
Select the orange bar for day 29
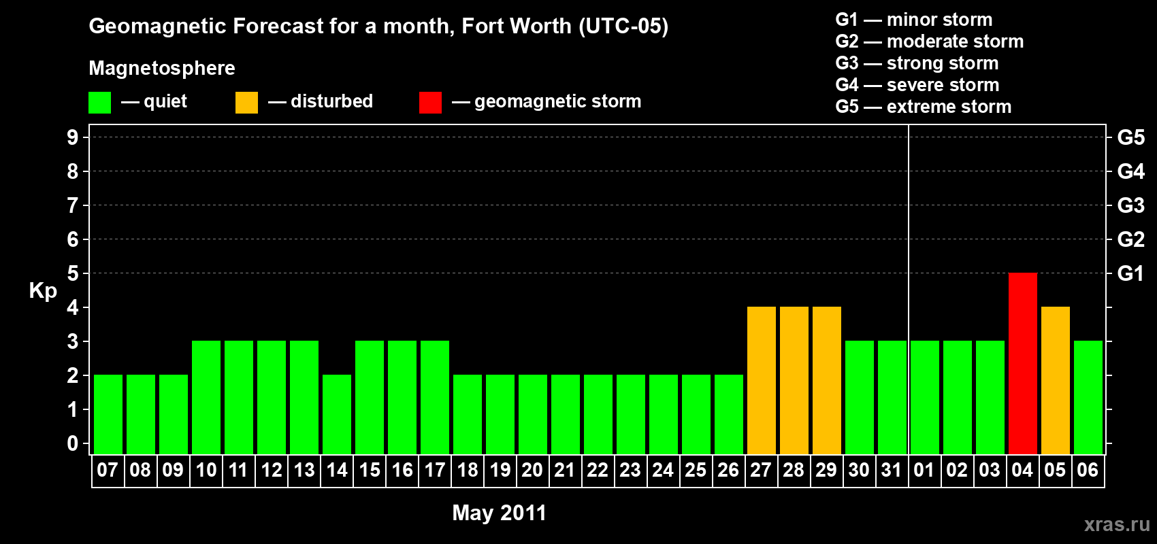point(826,380)
